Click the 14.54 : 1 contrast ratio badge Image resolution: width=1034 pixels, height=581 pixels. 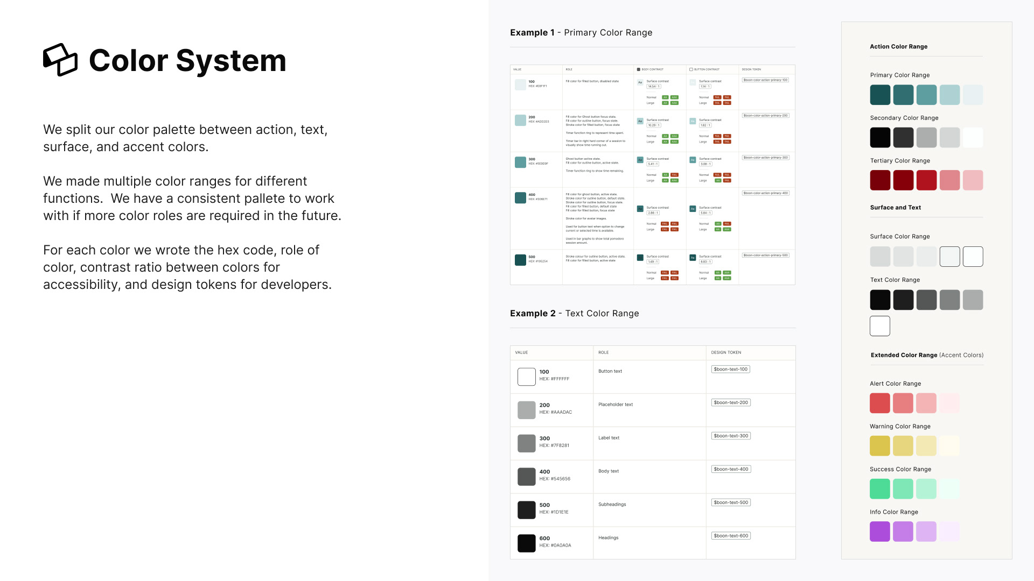coord(653,87)
